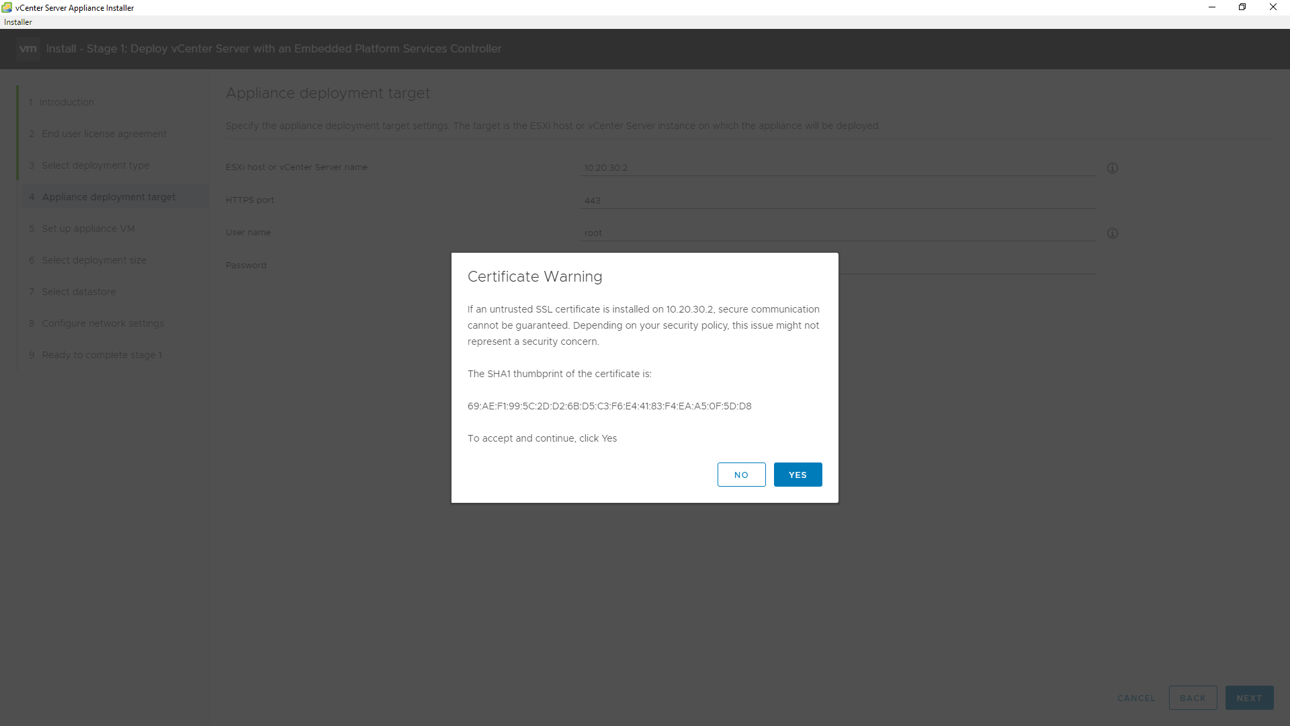Click the HTTPS port field
Viewport: 1290px width, 726px height.
pos(838,200)
